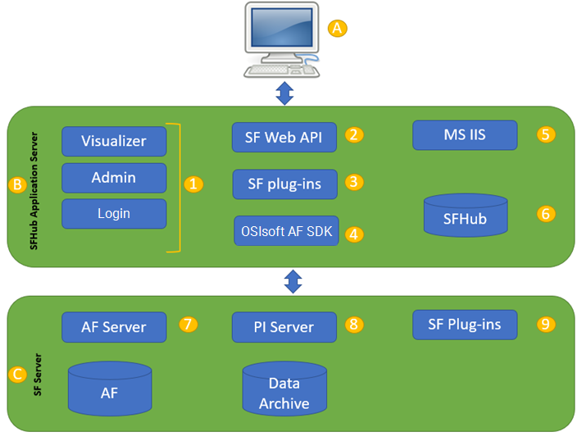
Task: Click the orange marker labeled A
Action: click(338, 28)
